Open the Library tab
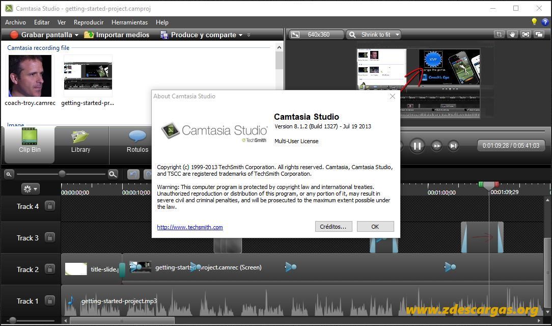Image resolution: width=552 pixels, height=326 pixels. (80, 145)
